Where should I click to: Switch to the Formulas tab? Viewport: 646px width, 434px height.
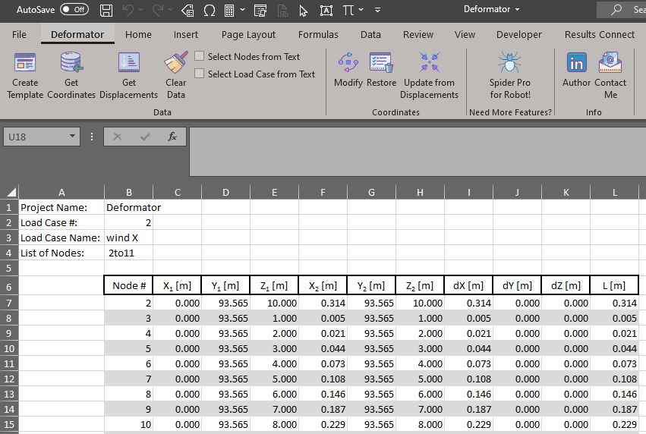318,34
